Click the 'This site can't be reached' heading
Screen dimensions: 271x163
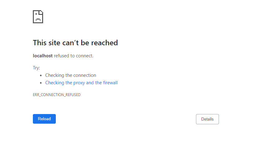(x=75, y=43)
